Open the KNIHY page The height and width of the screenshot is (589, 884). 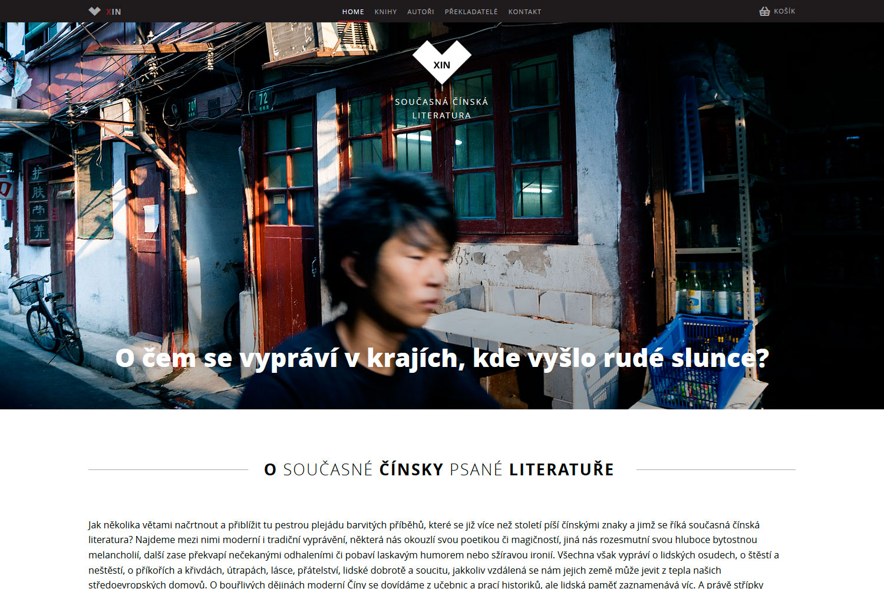385,12
